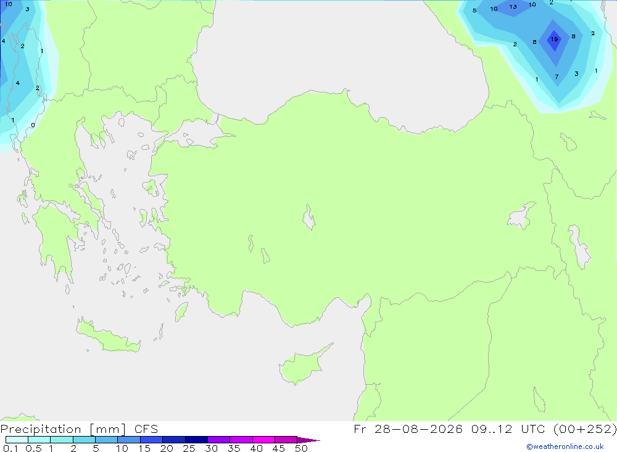Screen dimensions: 617x452
Task: Select the 20 mm dark blue legend swatch
Action: [x=173, y=440]
